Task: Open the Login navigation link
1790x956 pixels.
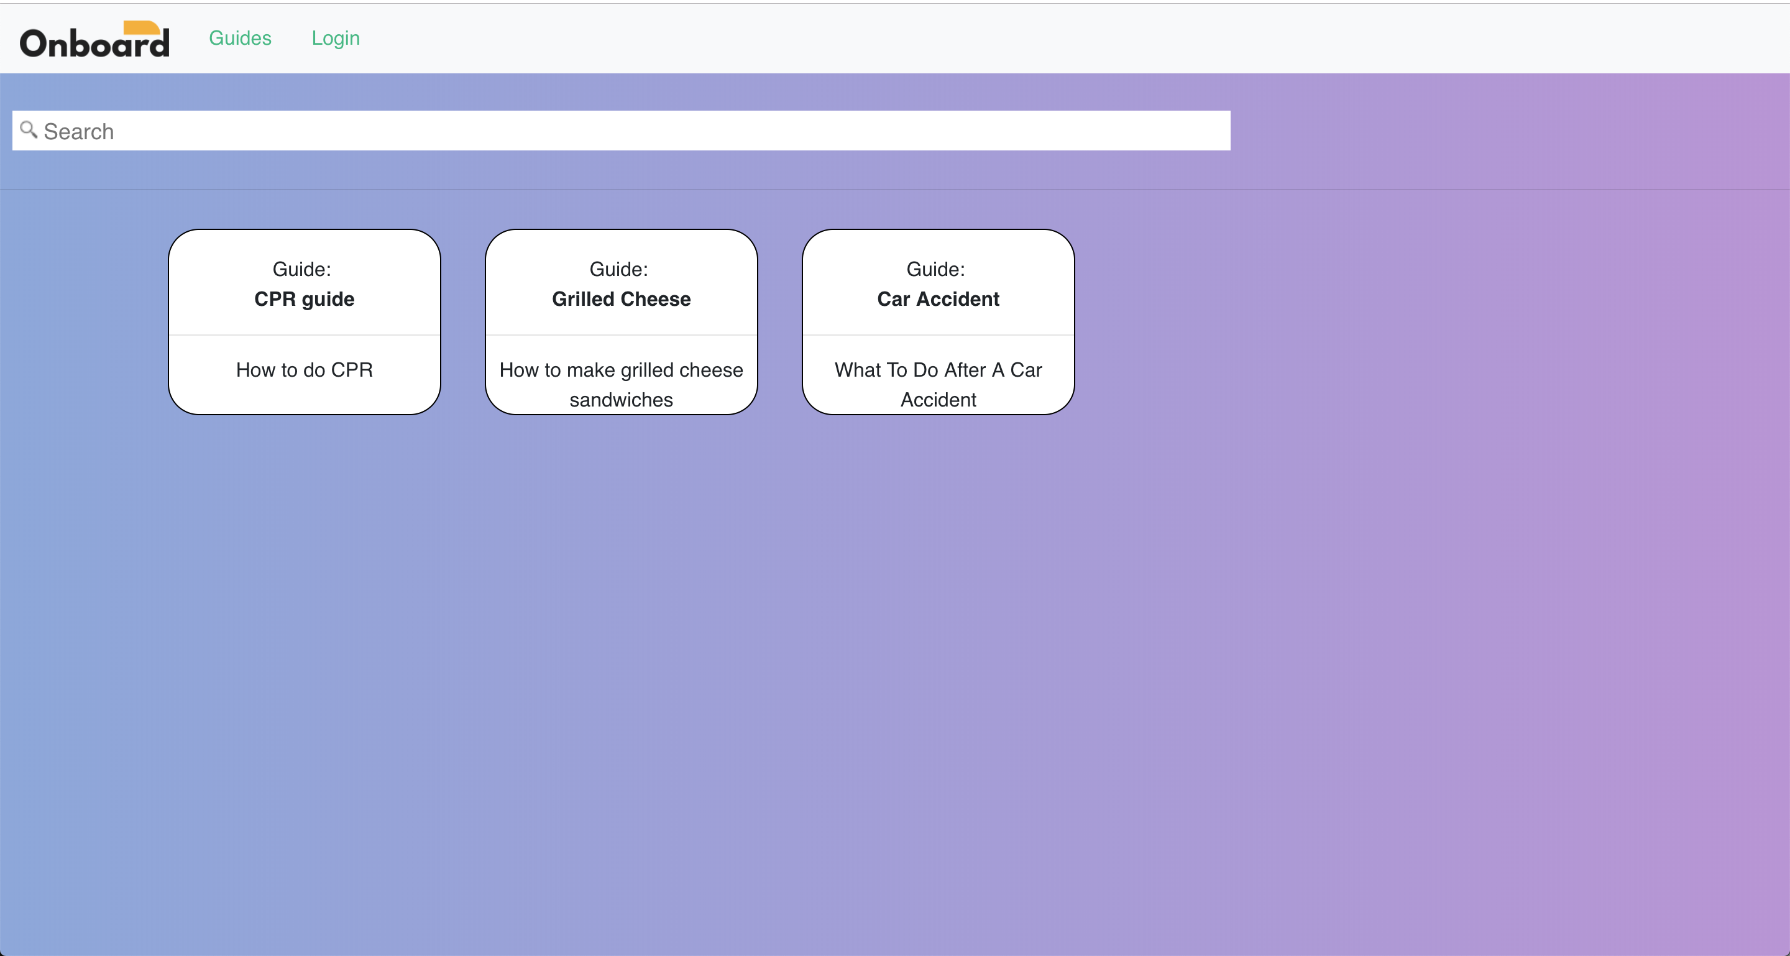Action: (x=335, y=38)
